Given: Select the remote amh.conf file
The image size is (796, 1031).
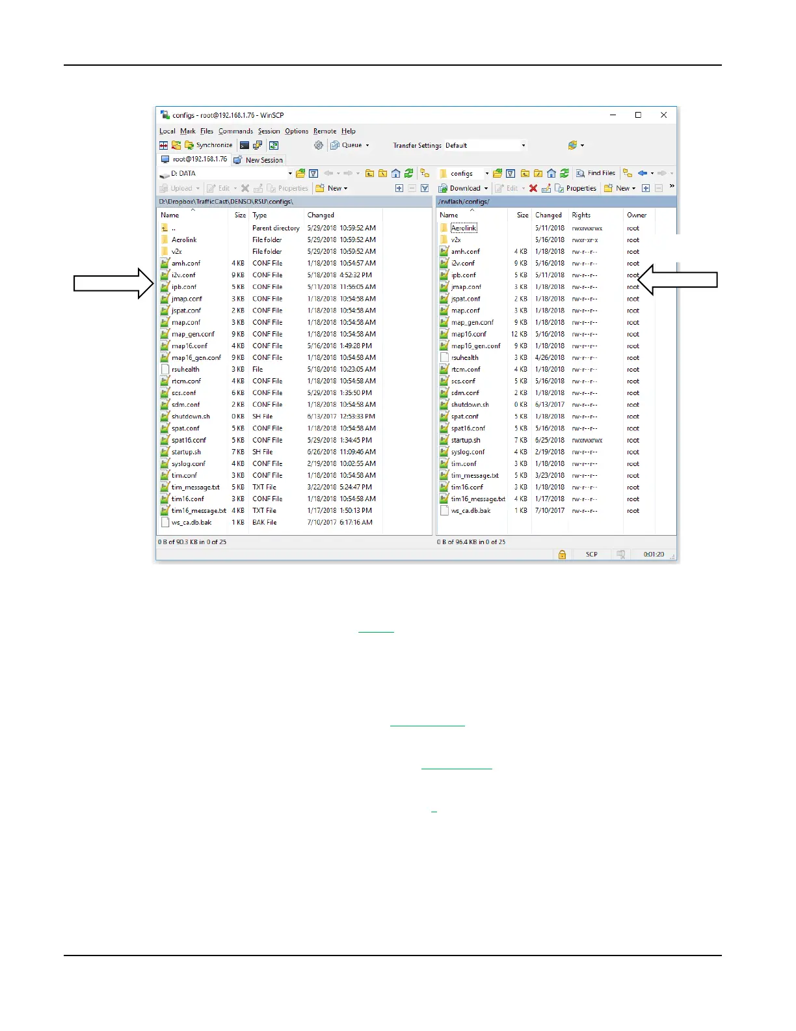Looking at the screenshot, I should pyautogui.click(x=466, y=251).
